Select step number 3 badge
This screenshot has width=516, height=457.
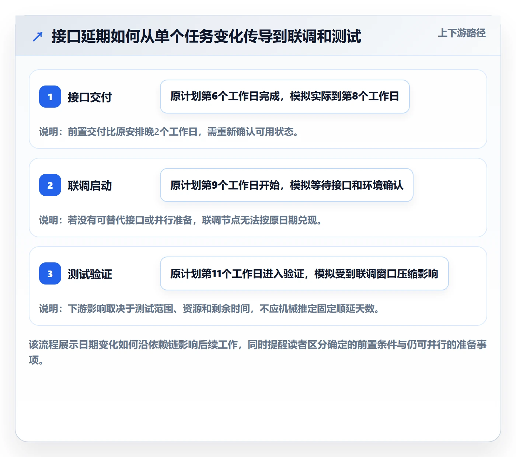point(50,273)
